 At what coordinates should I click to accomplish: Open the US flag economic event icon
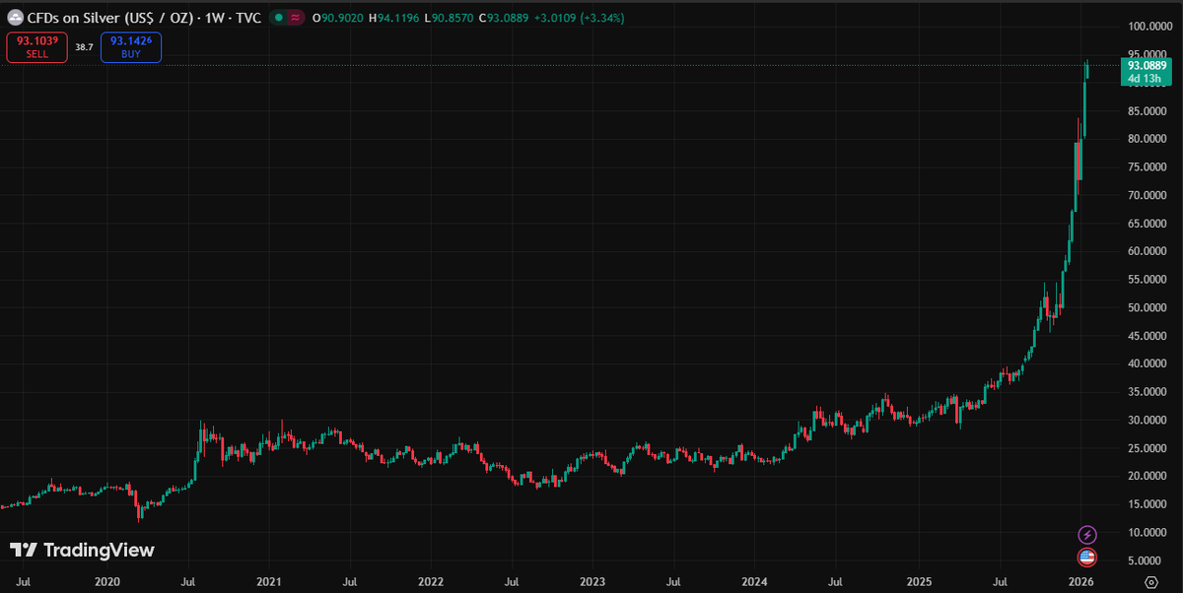click(x=1086, y=558)
